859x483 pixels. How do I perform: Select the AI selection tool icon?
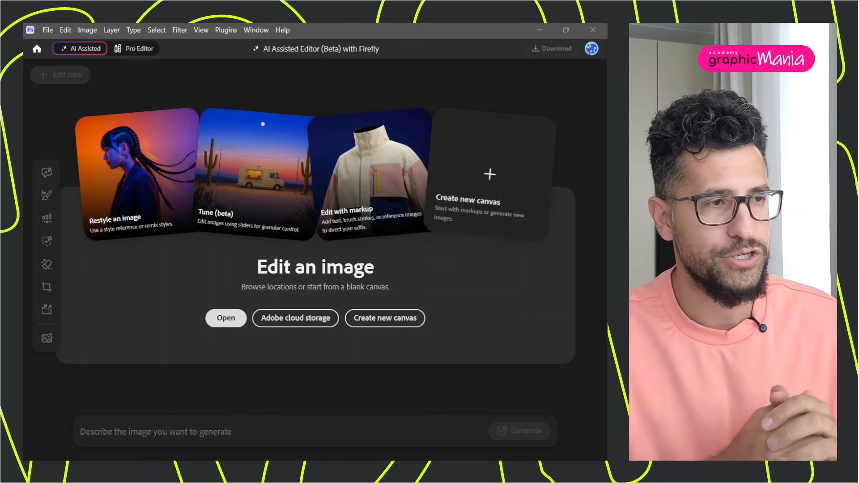tap(47, 241)
